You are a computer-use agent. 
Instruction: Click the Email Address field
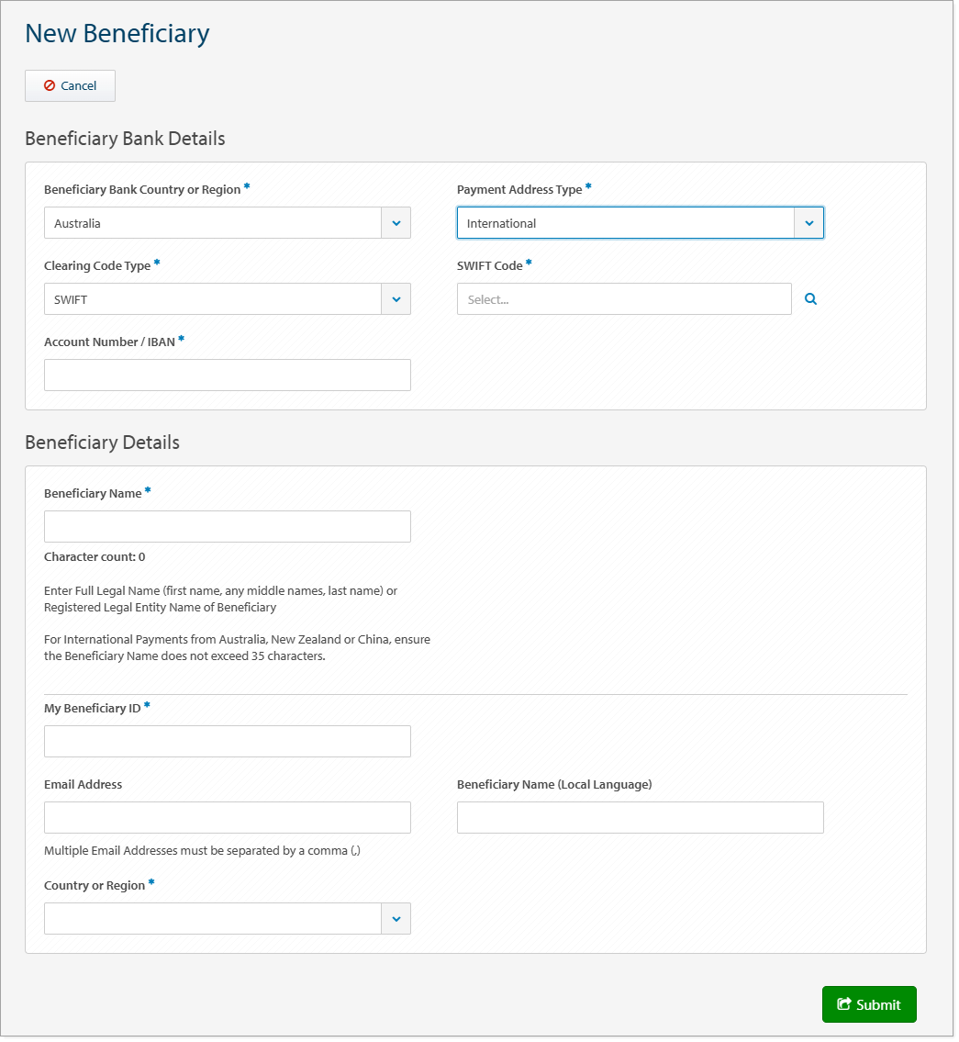tap(227, 817)
